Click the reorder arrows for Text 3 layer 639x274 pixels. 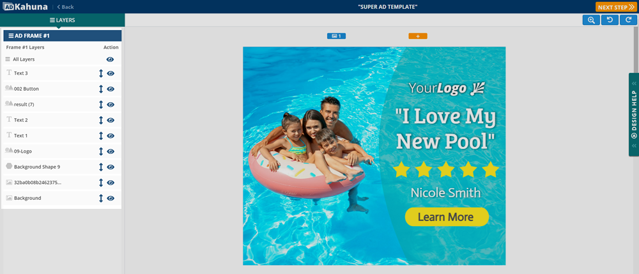point(101,73)
